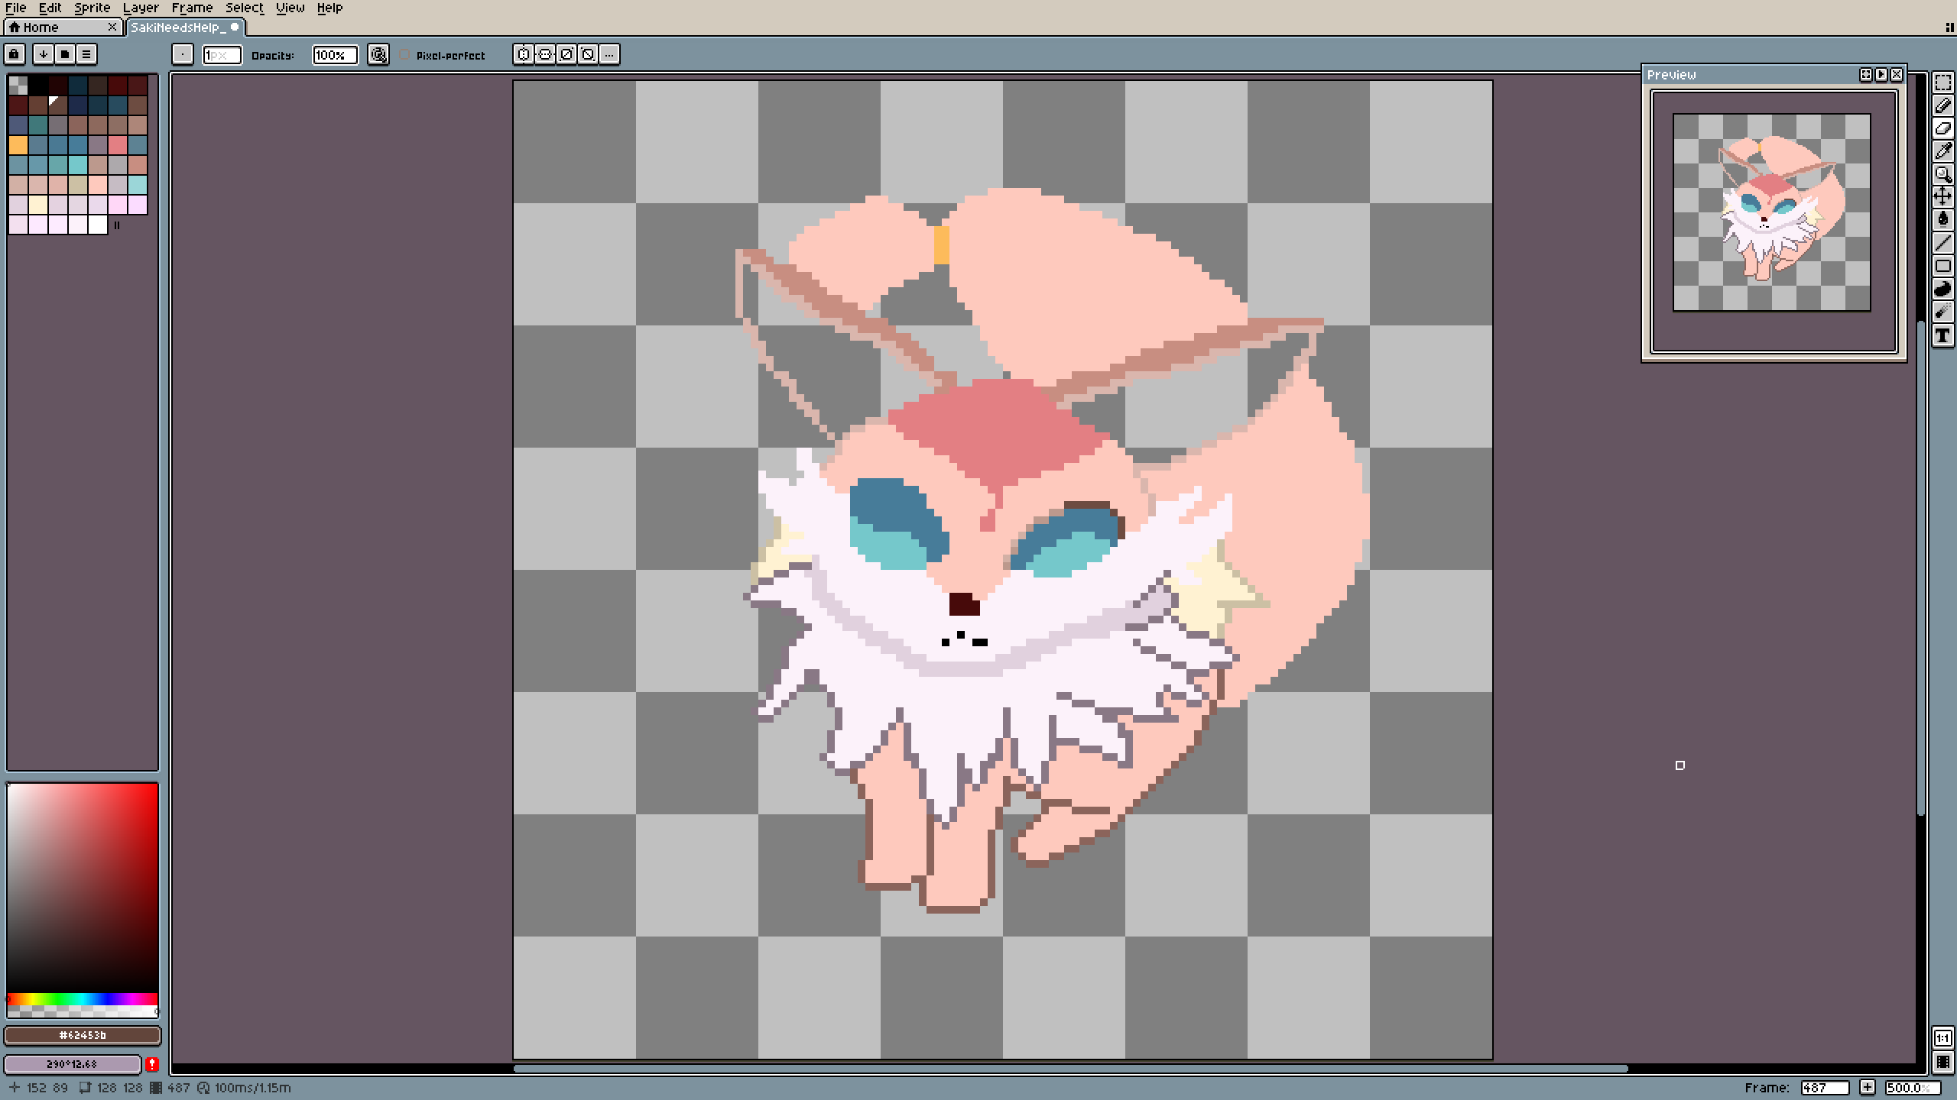1957x1100 pixels.
Task: Click the background color 290°12,68 button
Action: click(73, 1063)
